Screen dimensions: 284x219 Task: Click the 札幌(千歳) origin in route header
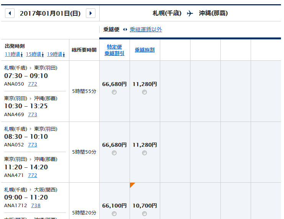pos(167,13)
